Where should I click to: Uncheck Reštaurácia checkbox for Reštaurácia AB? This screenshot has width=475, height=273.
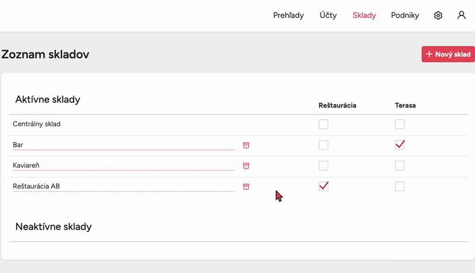click(324, 186)
